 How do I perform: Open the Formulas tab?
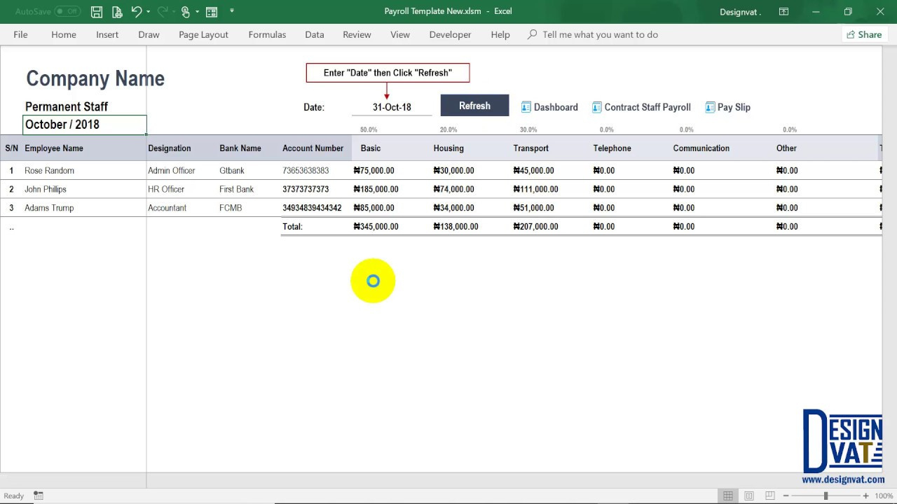coord(267,34)
